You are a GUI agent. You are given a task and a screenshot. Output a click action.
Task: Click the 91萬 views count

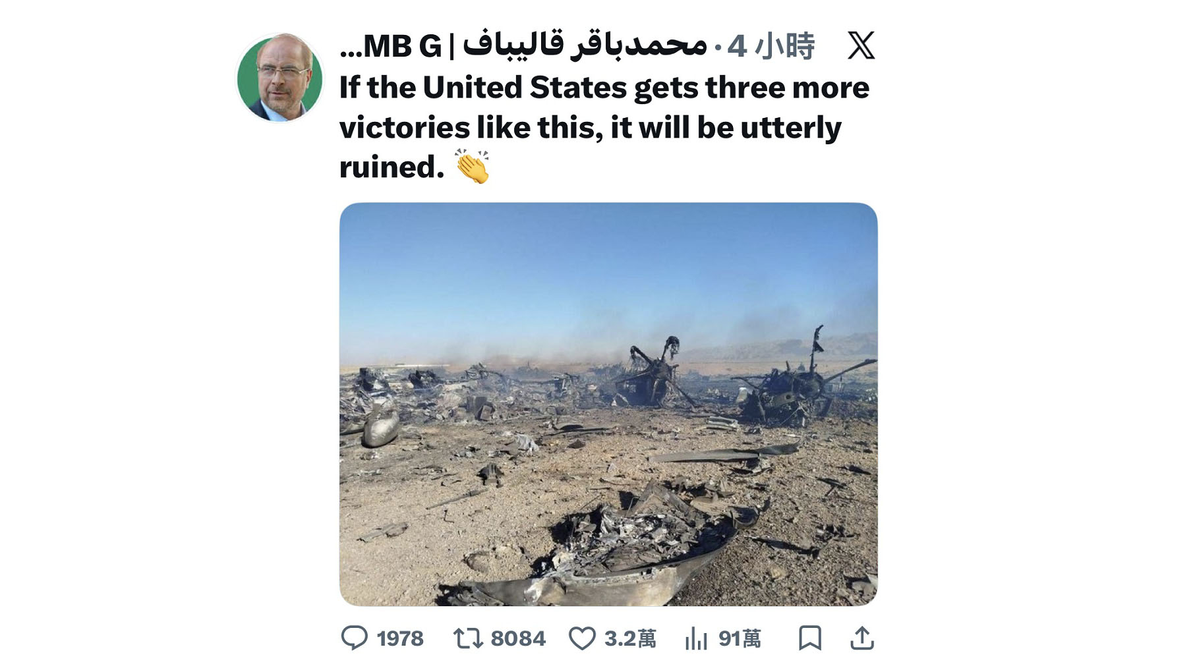740,638
